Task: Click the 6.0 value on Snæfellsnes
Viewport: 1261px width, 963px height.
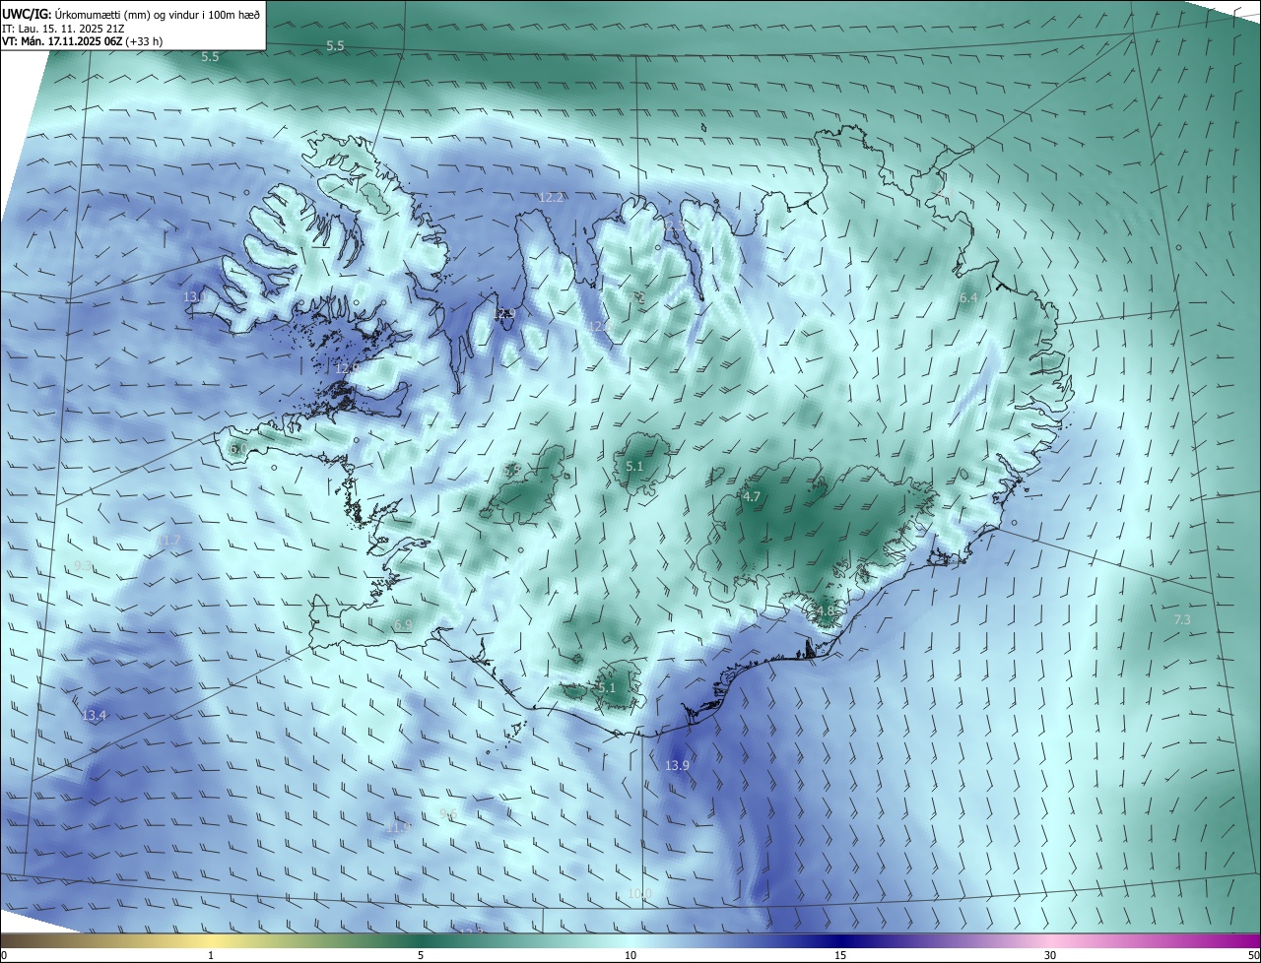Action: pyautogui.click(x=238, y=448)
